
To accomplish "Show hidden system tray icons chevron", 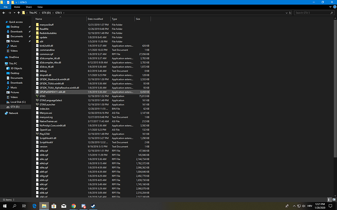I will tap(294, 206).
